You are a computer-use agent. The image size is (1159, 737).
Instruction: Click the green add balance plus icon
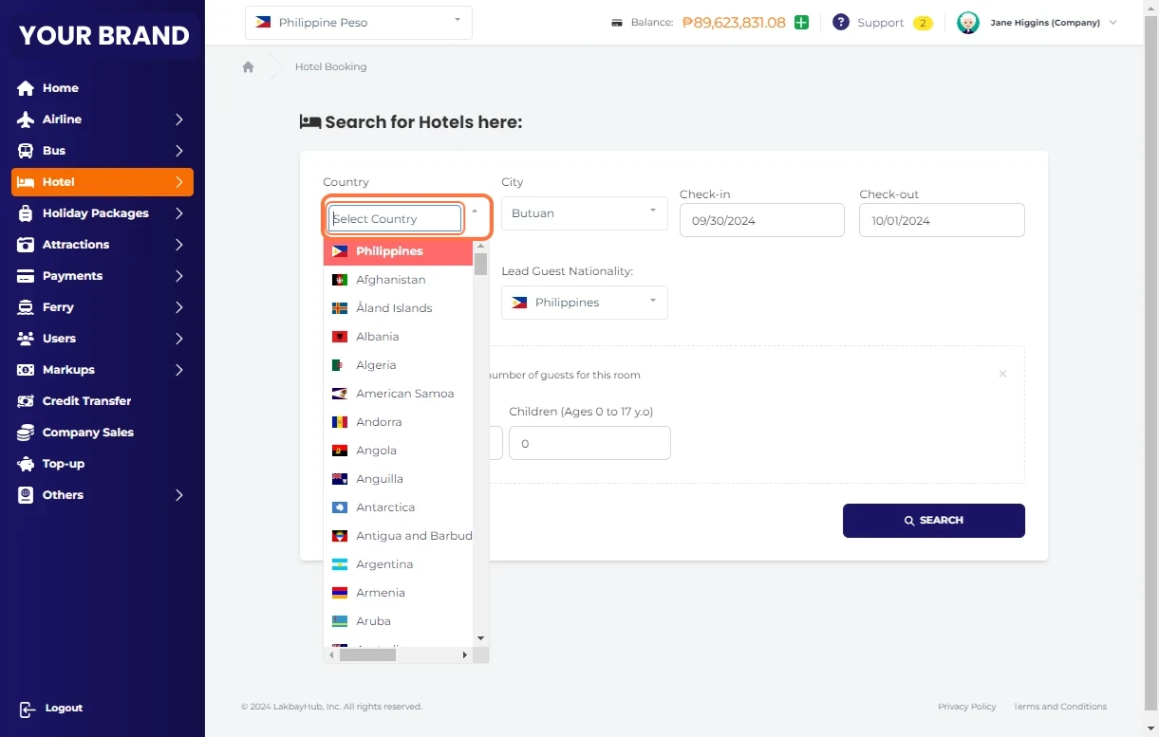(x=801, y=23)
